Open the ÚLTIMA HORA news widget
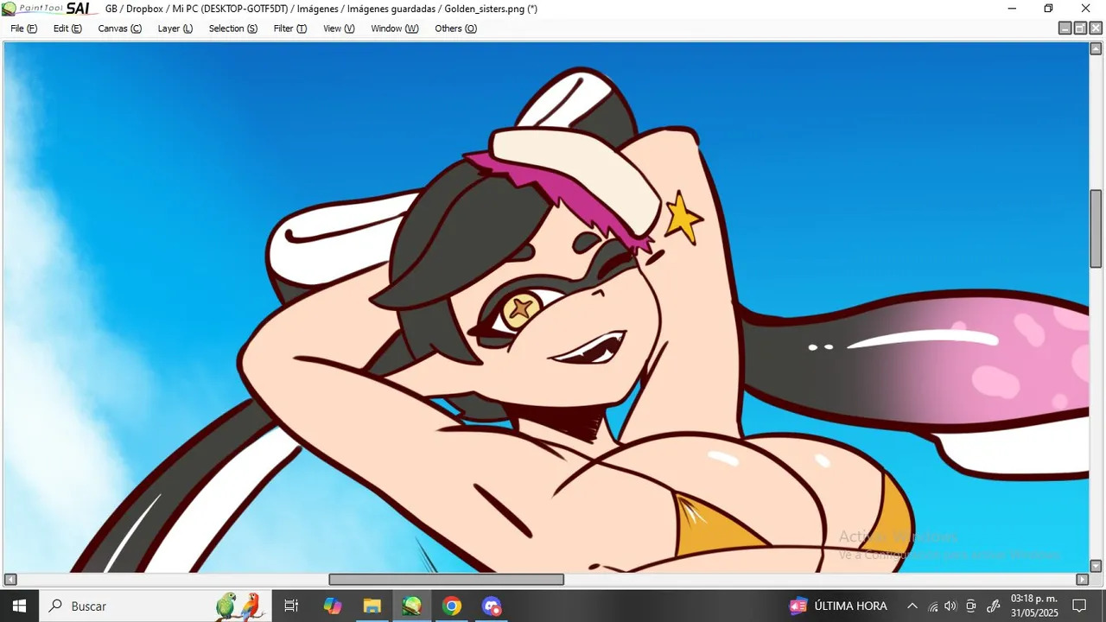Viewport: 1106px width, 622px height. coord(838,606)
